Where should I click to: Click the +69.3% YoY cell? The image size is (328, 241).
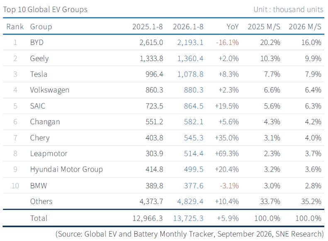(227, 154)
